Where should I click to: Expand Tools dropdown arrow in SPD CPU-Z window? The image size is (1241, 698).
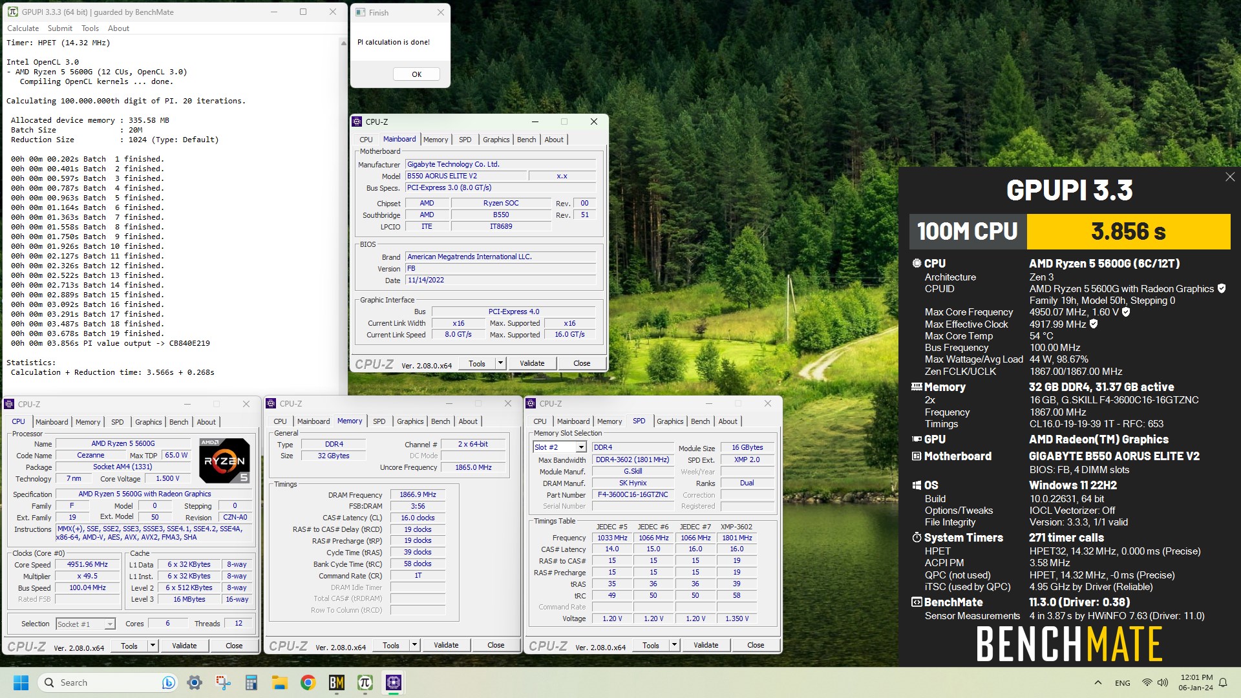pos(674,645)
